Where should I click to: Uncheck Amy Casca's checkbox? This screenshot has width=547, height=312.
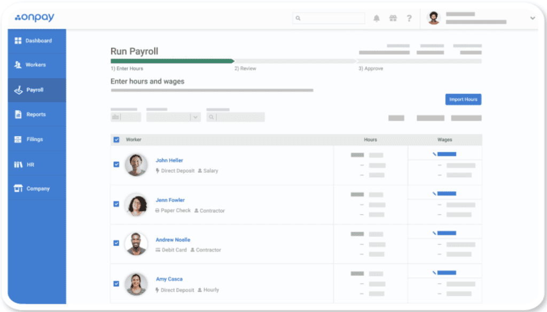[116, 283]
